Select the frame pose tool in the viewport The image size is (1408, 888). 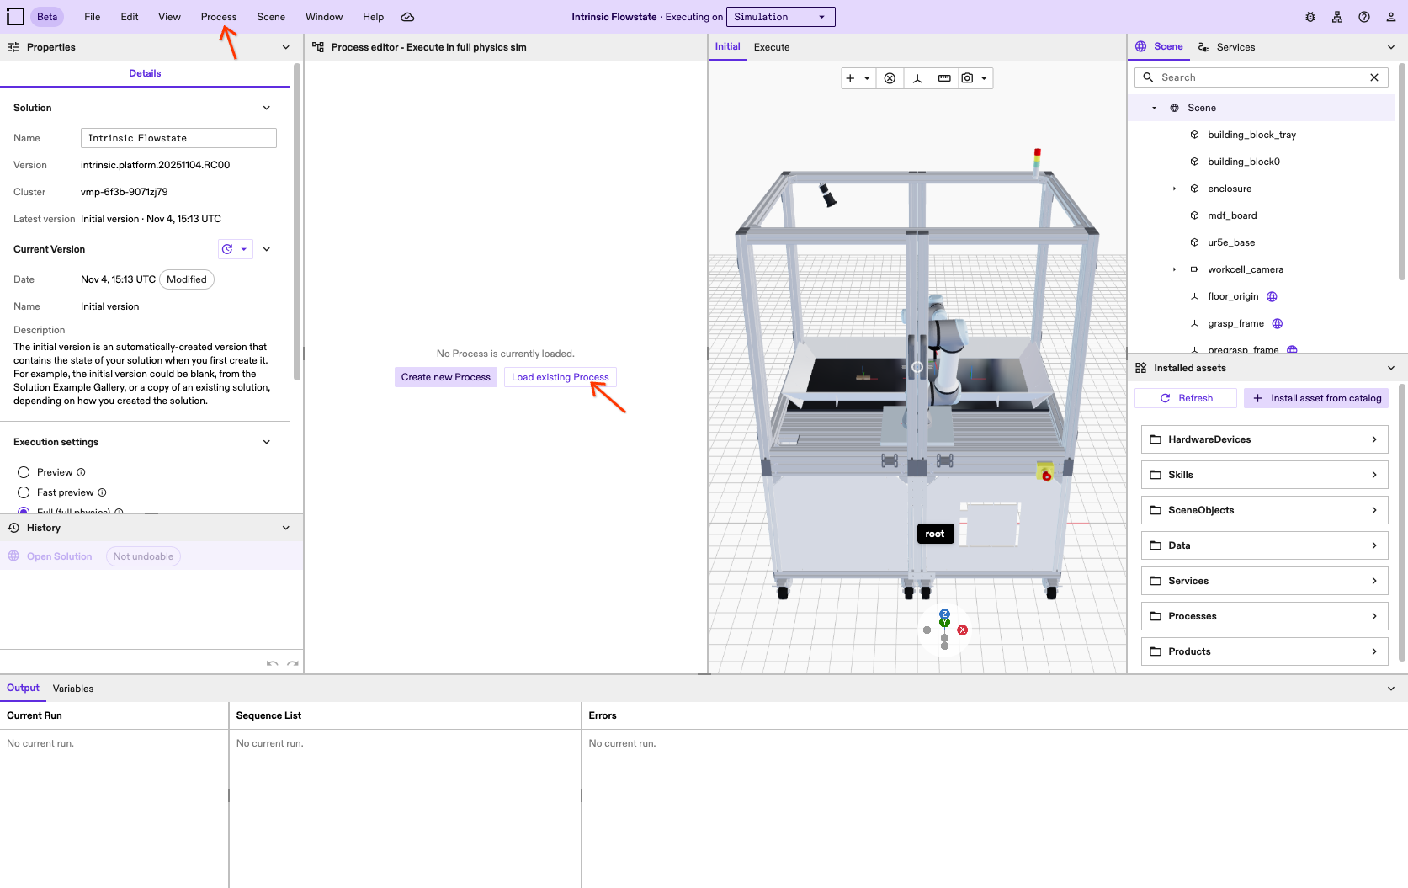coord(917,77)
